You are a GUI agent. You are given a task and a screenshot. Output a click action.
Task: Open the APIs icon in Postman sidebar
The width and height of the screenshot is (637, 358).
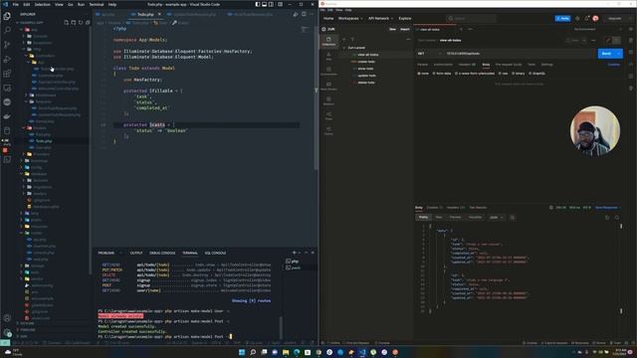point(328,56)
